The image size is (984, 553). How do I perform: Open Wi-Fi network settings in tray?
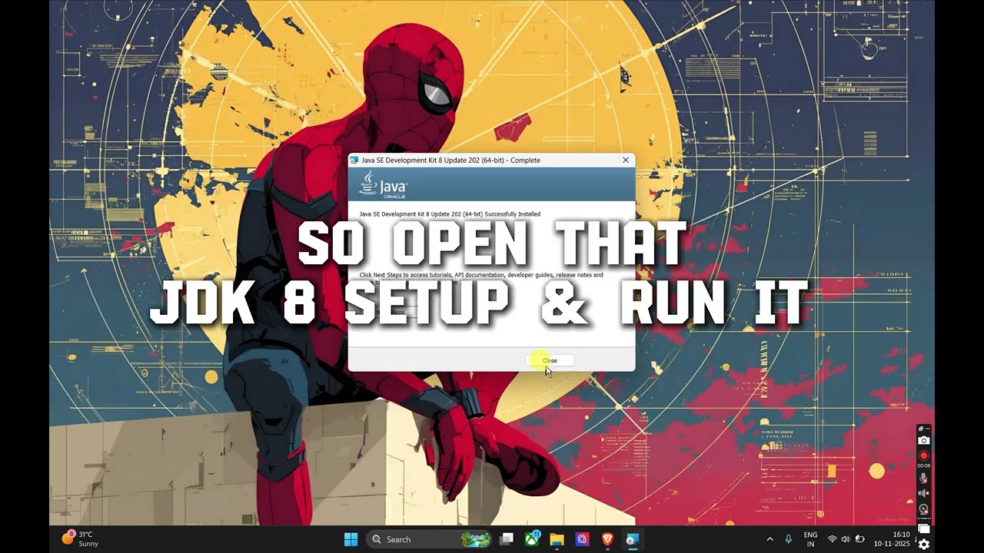[x=832, y=539]
